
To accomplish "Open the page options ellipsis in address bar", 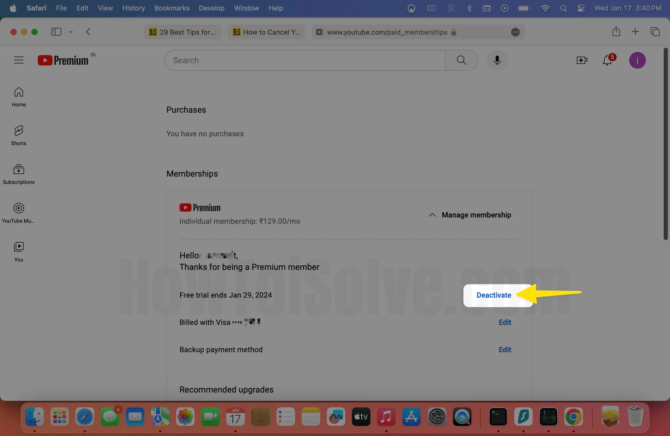I will (x=515, y=32).
